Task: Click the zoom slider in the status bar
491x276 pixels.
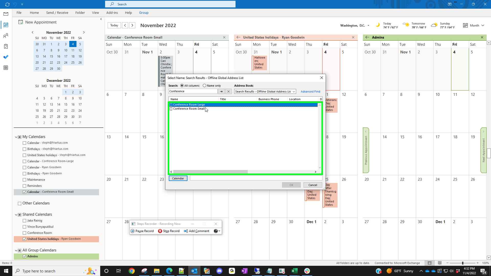Action: (462, 263)
